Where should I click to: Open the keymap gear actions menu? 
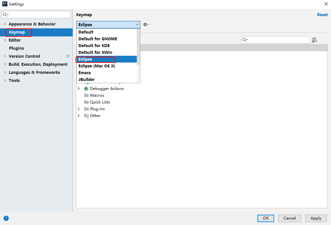click(x=146, y=24)
